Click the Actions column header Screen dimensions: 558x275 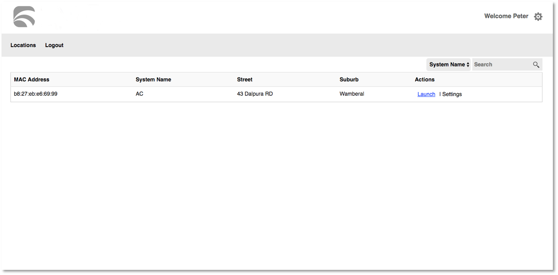click(425, 80)
